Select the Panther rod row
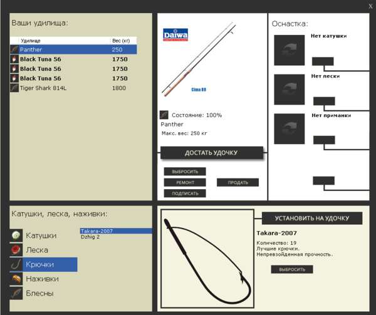 (x=73, y=49)
